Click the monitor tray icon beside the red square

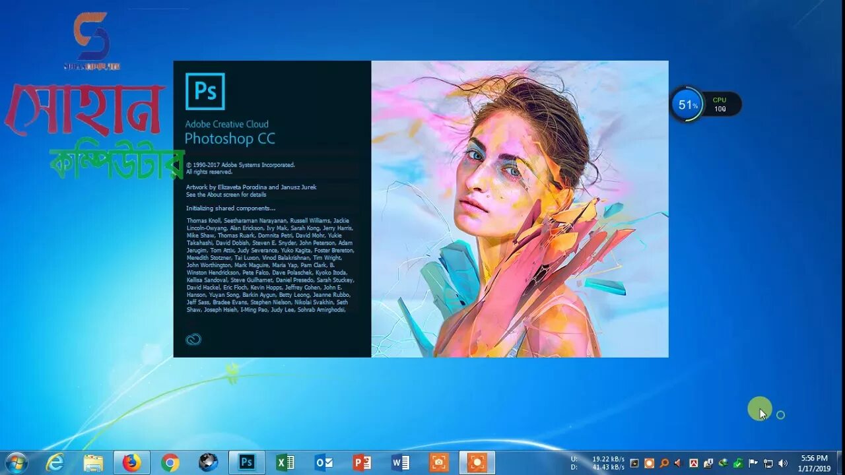[708, 463]
